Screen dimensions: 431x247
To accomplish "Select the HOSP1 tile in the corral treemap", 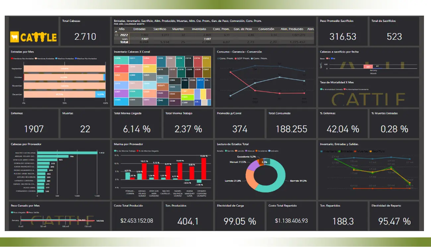I will pos(162,85).
